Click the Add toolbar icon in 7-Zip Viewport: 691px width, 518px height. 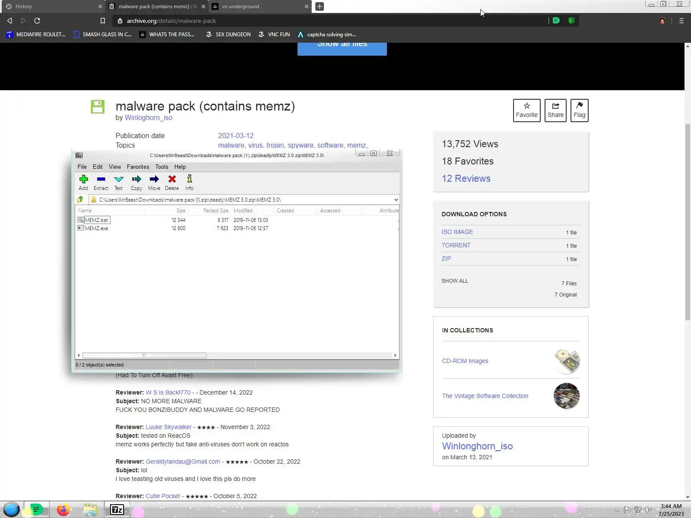[x=83, y=182]
